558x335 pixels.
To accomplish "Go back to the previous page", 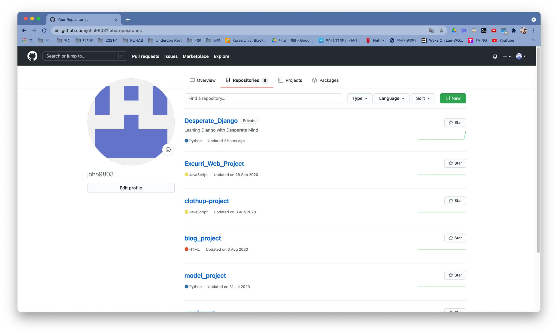I will coord(24,30).
